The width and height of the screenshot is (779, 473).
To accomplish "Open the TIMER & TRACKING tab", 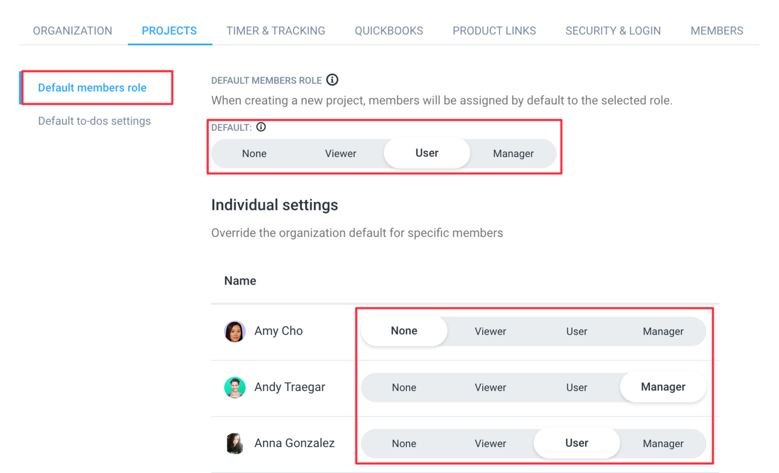I will click(x=275, y=30).
